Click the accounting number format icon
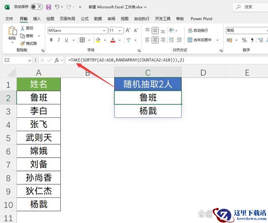 tap(229, 40)
